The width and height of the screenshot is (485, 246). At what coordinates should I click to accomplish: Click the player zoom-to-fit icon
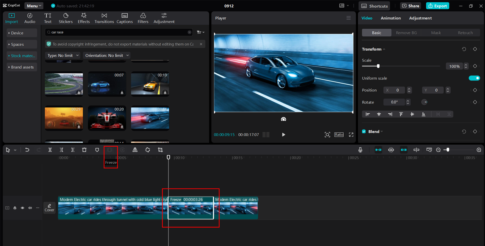(x=327, y=135)
